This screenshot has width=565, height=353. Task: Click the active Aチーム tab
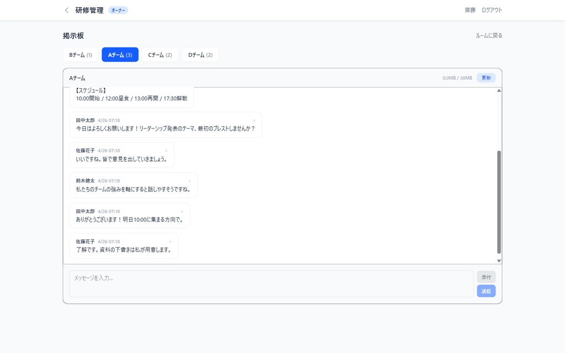pyautogui.click(x=120, y=55)
